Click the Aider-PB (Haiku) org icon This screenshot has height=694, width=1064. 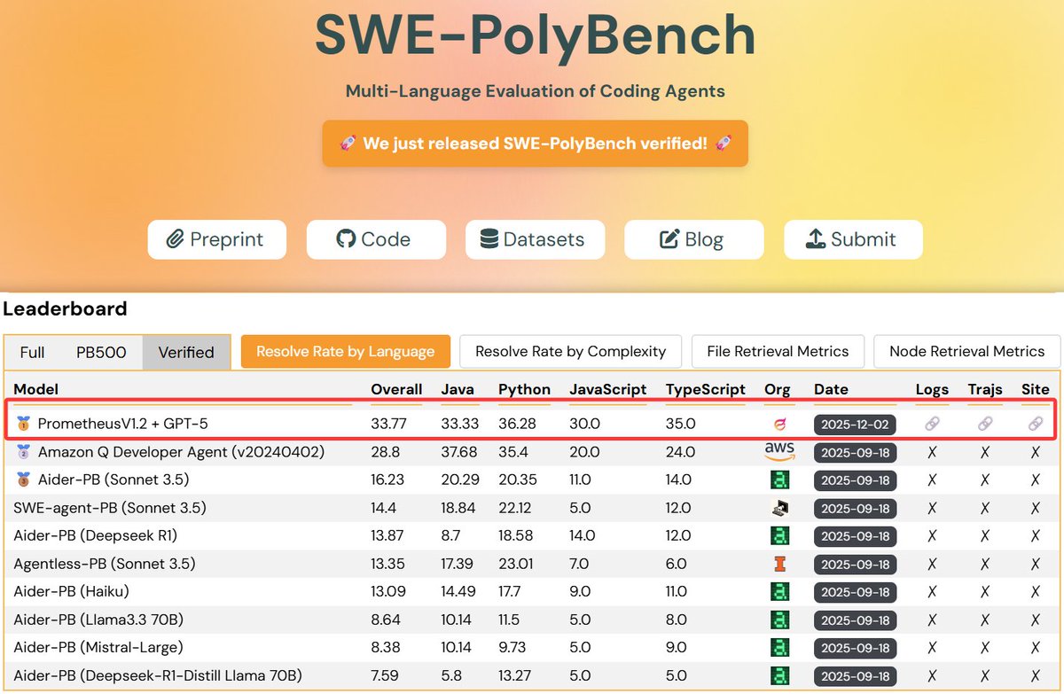point(779,592)
